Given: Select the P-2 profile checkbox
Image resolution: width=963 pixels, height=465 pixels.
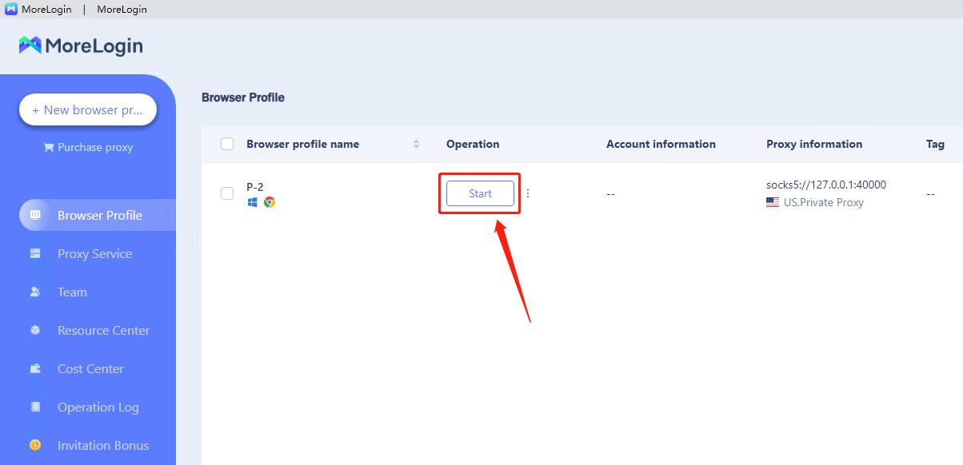Looking at the screenshot, I should [227, 193].
